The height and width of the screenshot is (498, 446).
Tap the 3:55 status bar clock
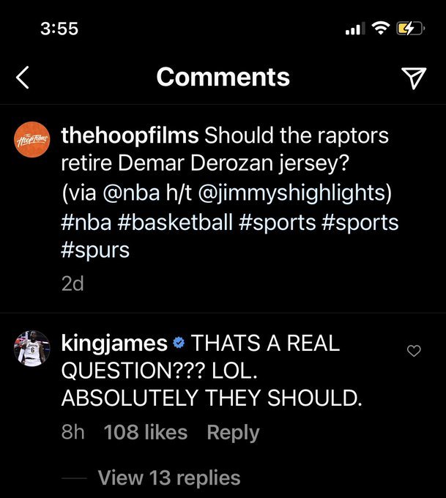point(59,29)
